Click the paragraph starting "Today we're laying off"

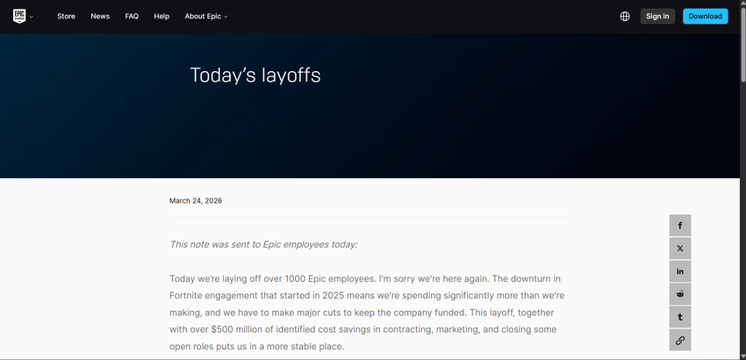pyautogui.click(x=369, y=313)
